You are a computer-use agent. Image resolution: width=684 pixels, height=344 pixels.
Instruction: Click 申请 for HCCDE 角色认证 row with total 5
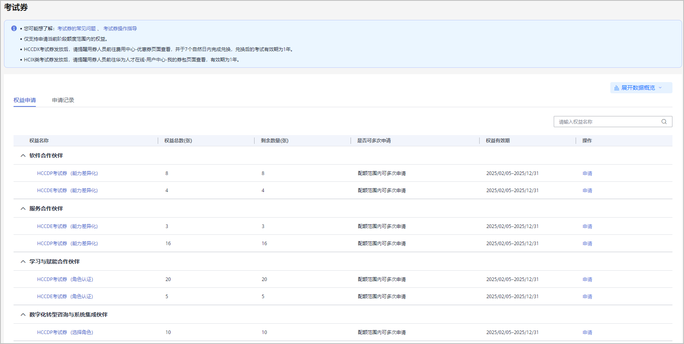(x=587, y=297)
